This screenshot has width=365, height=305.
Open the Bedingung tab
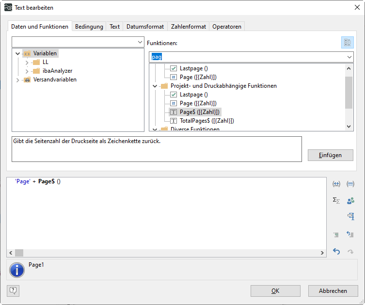89,27
